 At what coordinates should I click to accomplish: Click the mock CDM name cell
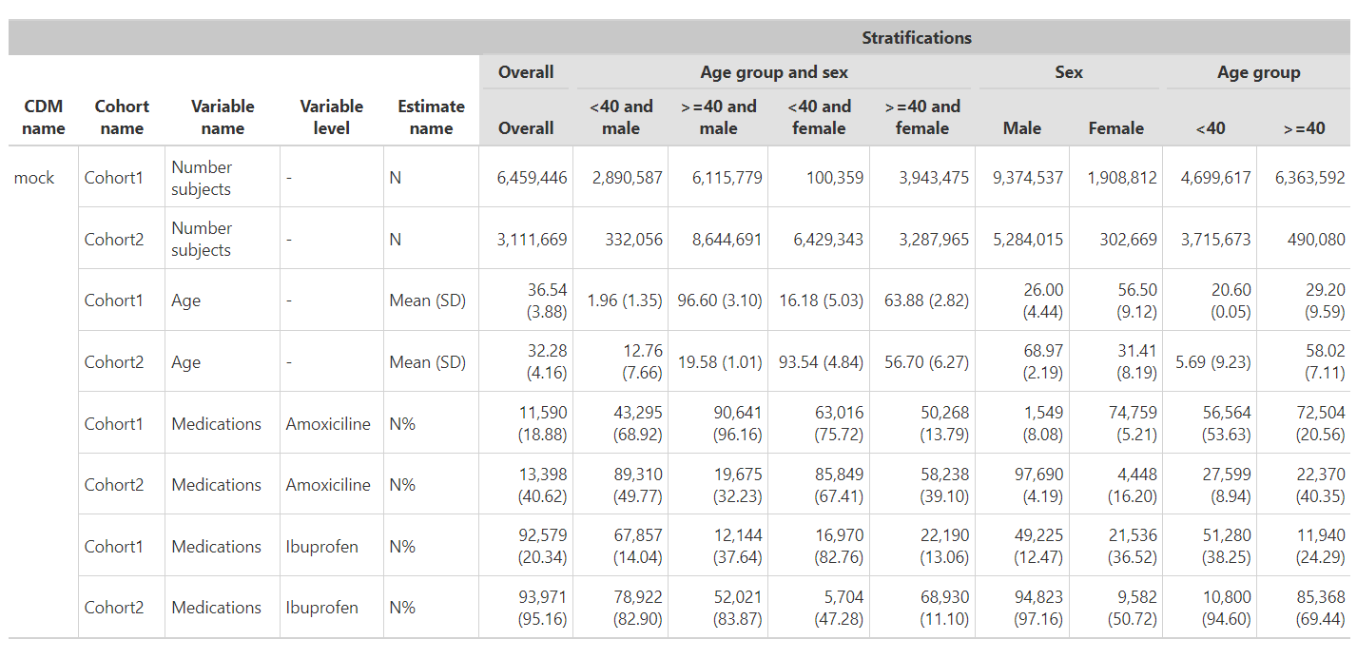pyautogui.click(x=34, y=178)
